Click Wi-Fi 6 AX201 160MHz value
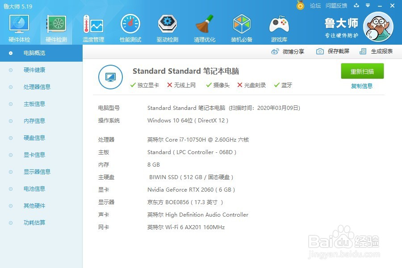This screenshot has height=268, width=402. tap(186, 227)
